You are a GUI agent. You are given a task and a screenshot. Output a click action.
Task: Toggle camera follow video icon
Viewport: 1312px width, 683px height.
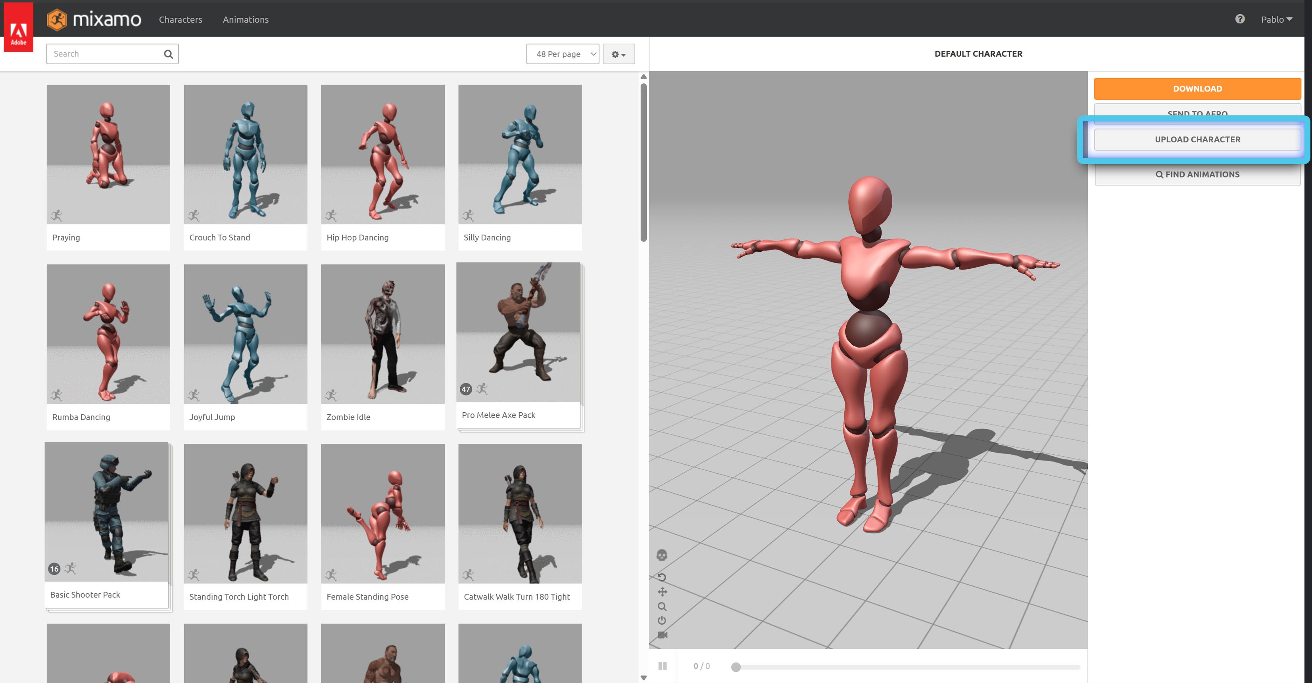(662, 635)
